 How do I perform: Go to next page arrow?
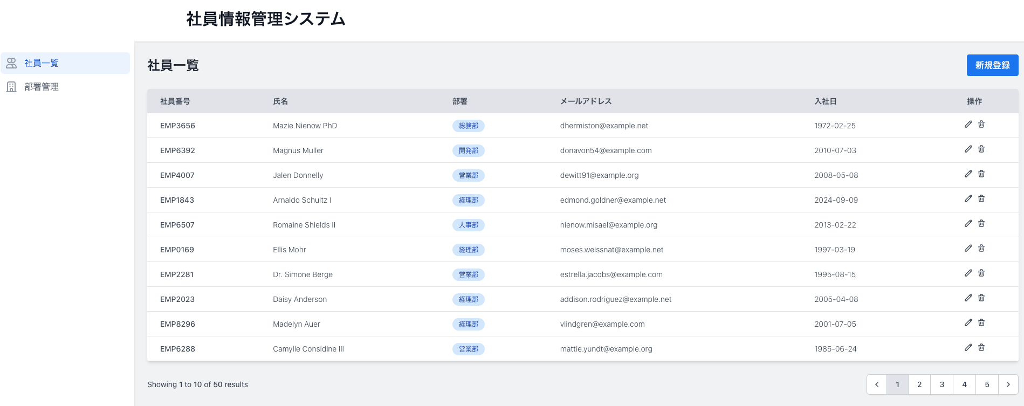click(x=1008, y=384)
